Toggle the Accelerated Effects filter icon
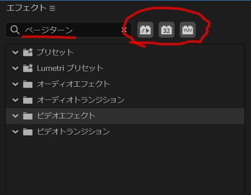Viewport: 251px width, 195px height. click(x=145, y=30)
